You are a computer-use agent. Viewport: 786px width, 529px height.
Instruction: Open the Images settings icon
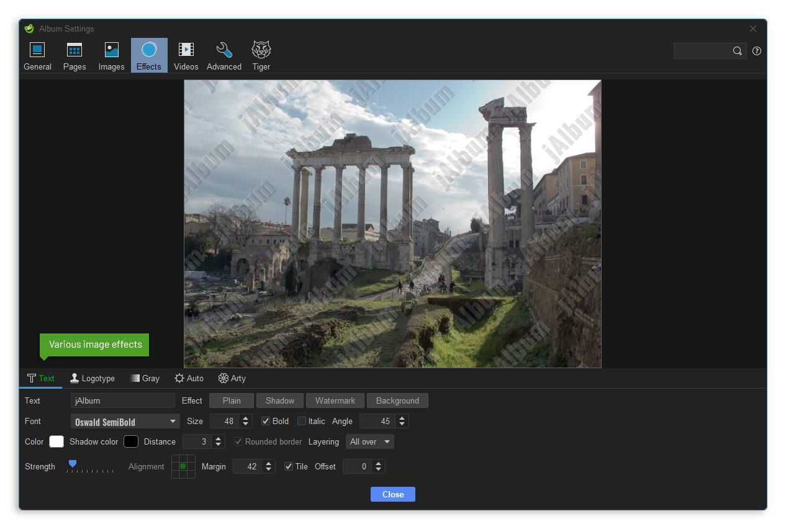tap(112, 50)
